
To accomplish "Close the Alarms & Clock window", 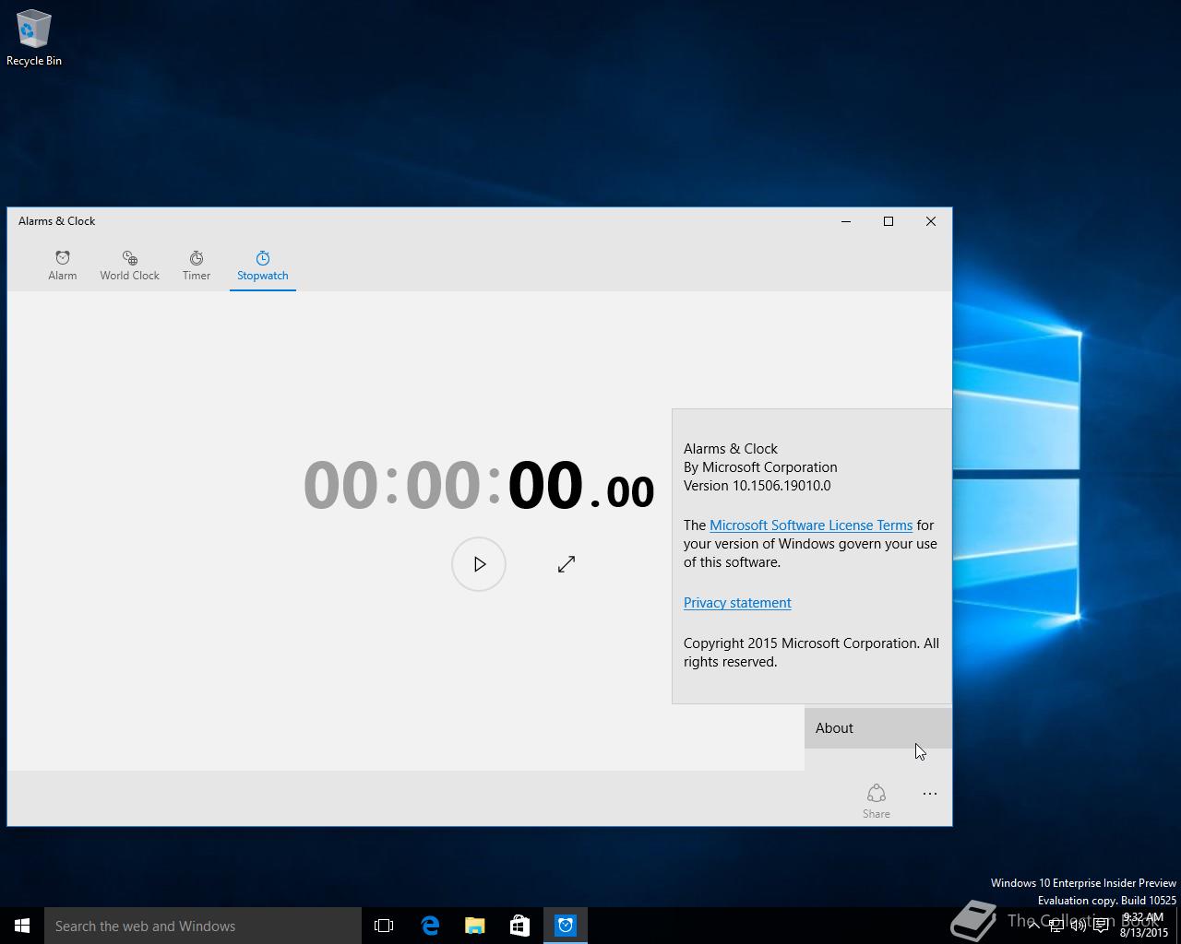I will [x=931, y=221].
